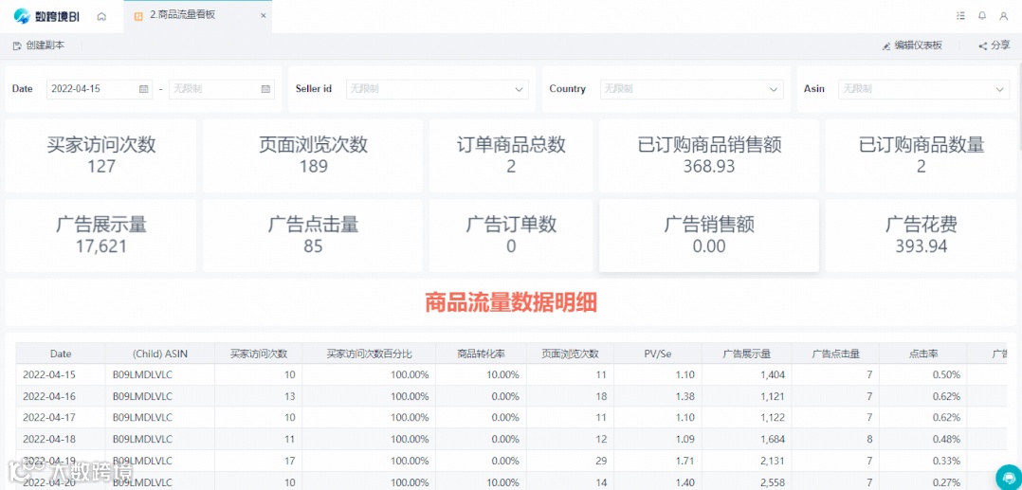
Task: Select the 买家访问次数 metric card
Action: tap(101, 155)
